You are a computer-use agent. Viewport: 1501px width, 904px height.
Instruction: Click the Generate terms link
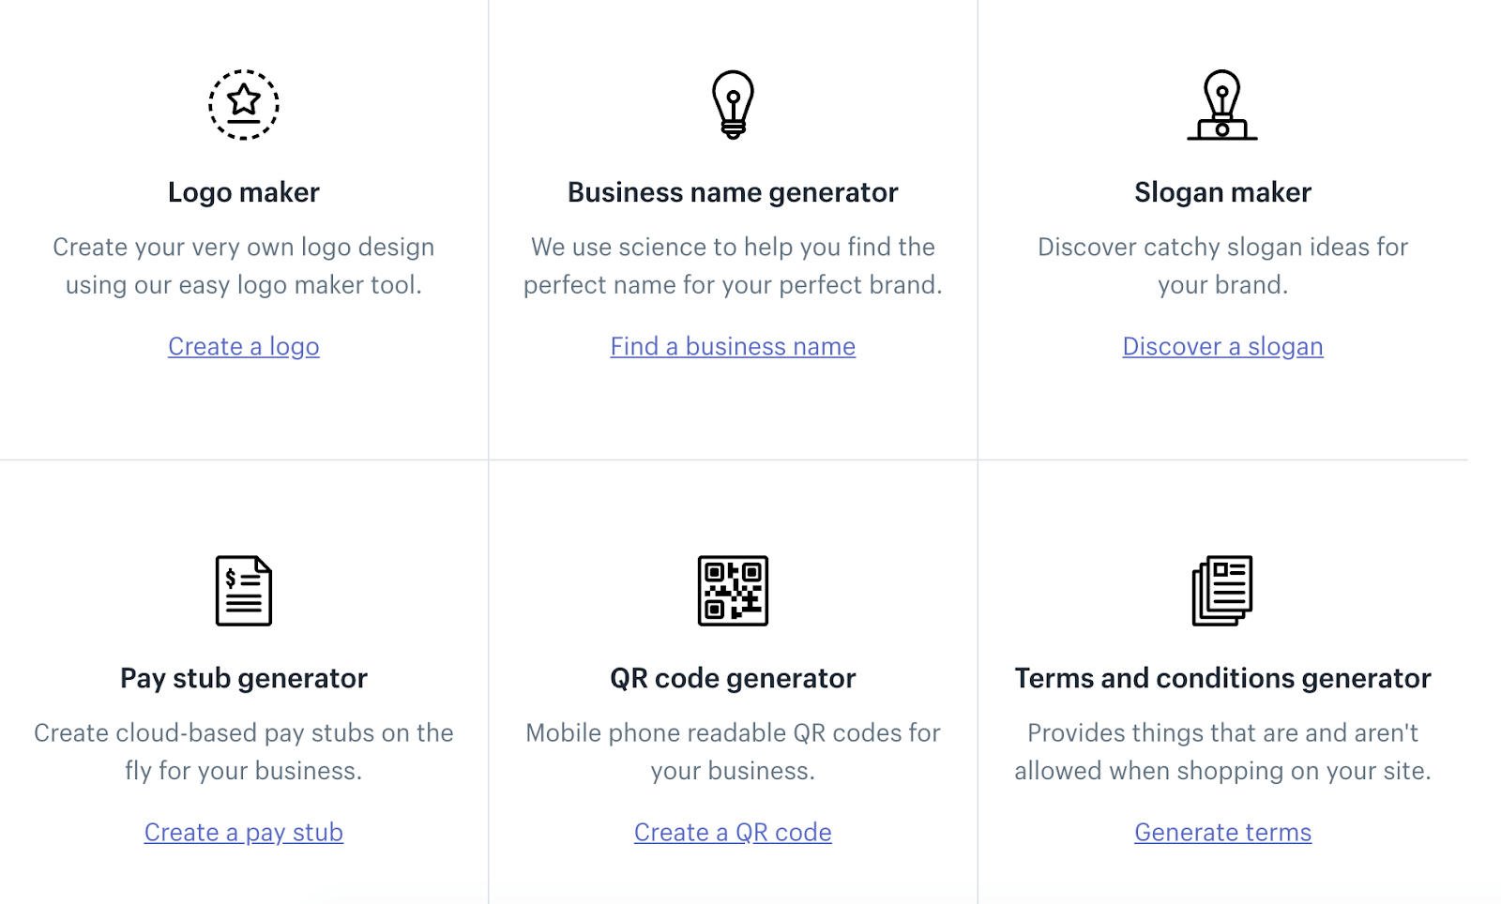click(x=1222, y=832)
